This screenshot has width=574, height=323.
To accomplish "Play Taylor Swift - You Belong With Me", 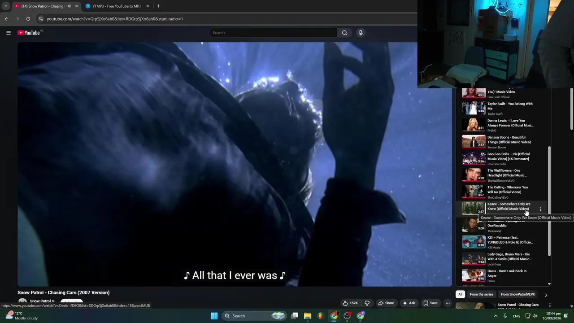I will (504, 108).
